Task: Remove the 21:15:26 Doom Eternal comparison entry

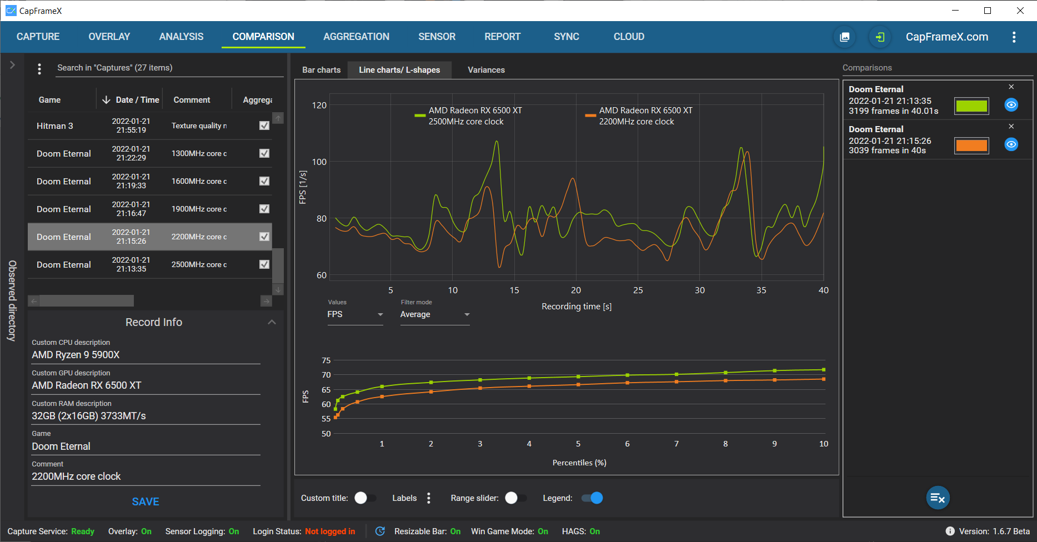Action: point(1011,127)
